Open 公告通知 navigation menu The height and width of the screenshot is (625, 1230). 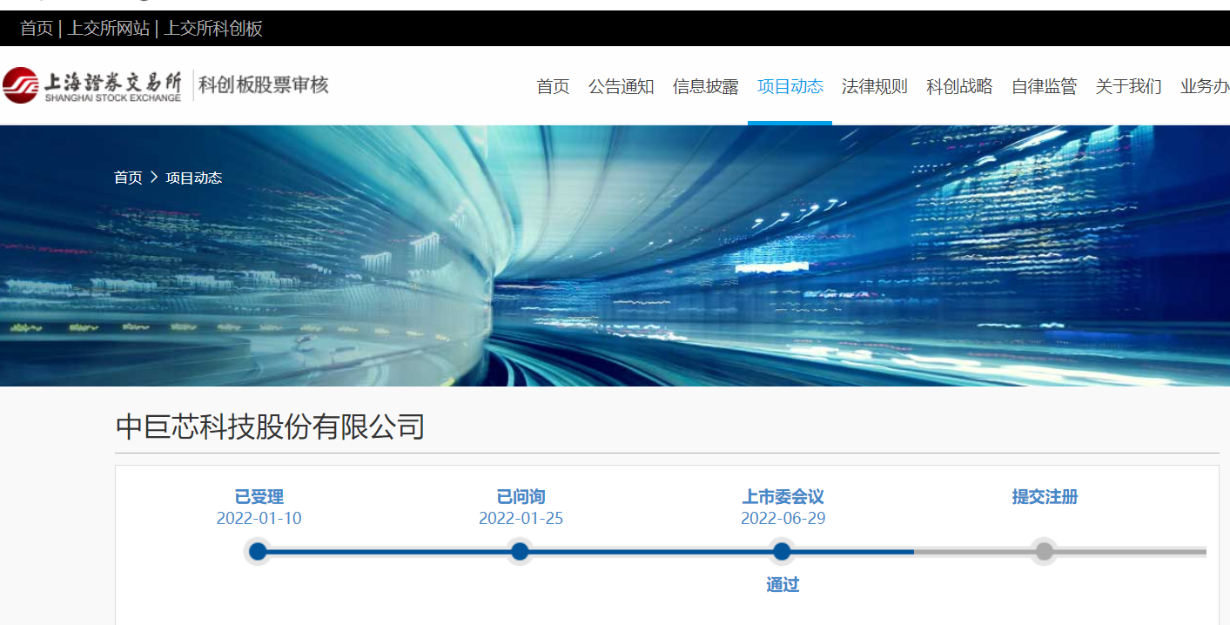click(621, 86)
